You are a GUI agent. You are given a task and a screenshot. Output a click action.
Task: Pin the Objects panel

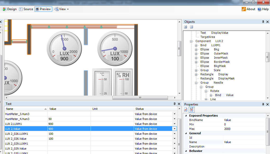[x=263, y=22]
